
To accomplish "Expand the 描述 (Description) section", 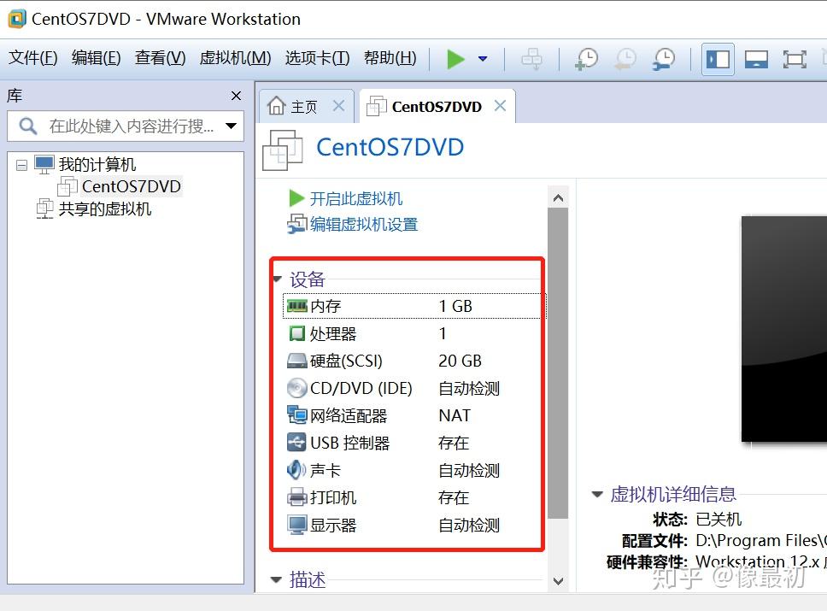I will click(278, 579).
